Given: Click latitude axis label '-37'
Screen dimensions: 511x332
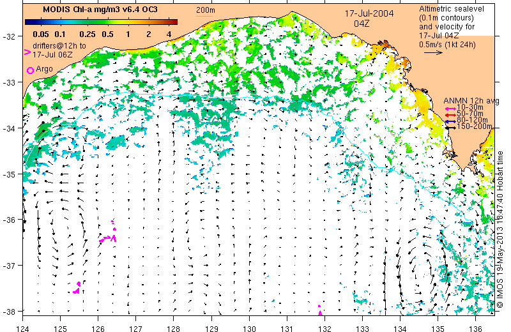Looking at the screenshot, I should (x=9, y=266).
